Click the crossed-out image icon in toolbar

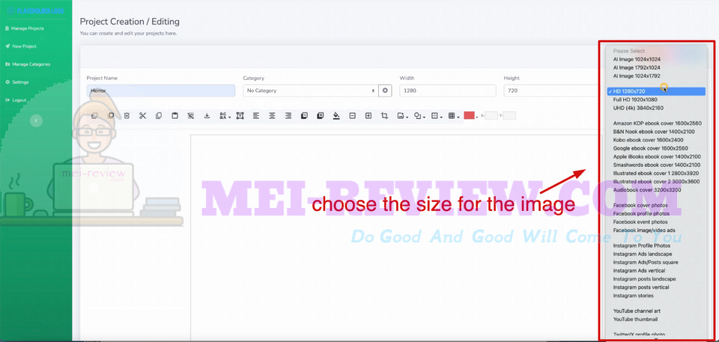tap(191, 116)
